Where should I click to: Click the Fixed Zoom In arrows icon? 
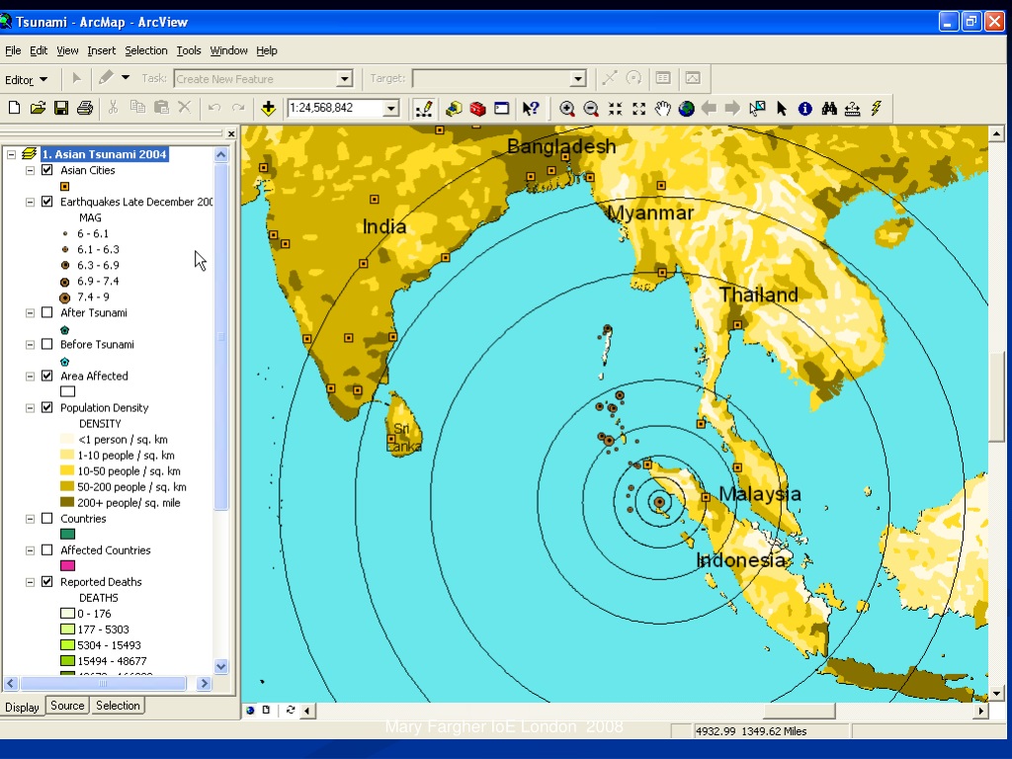[x=615, y=109]
